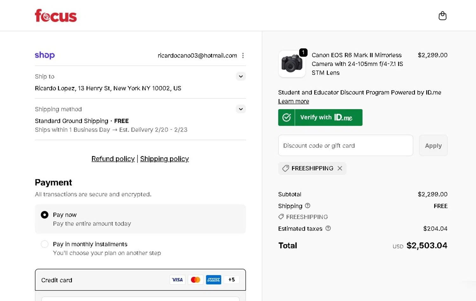Expand the Shipping method dropdown
The height and width of the screenshot is (301, 476).
tap(241, 109)
